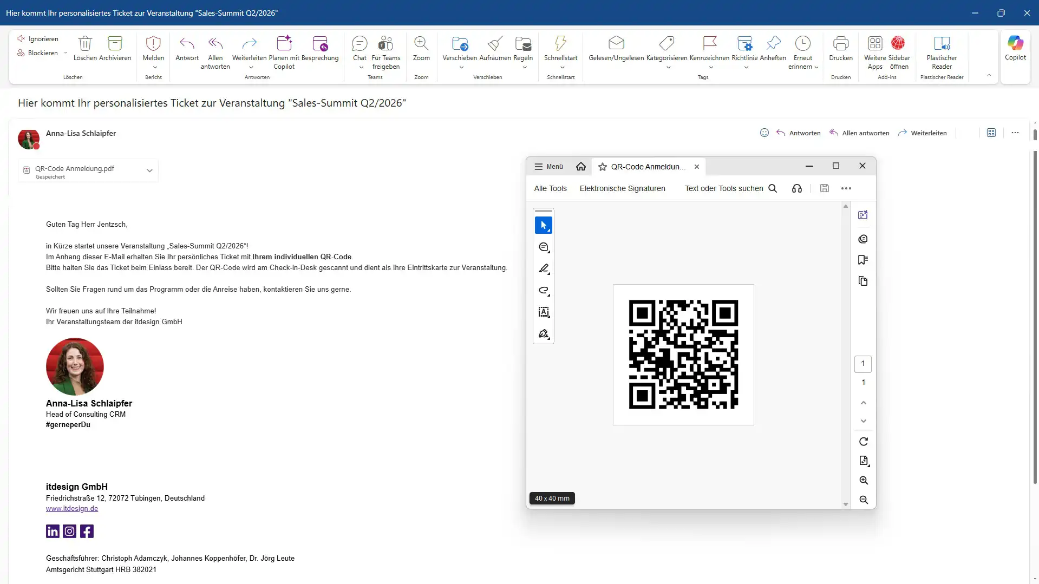Expand the QR-Code Anmeldung.pdf attachment chevron
Screen dimensions: 1039x584
pos(149,170)
